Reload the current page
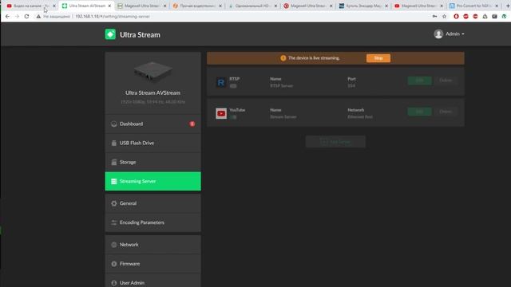The image size is (511, 287). [26, 16]
